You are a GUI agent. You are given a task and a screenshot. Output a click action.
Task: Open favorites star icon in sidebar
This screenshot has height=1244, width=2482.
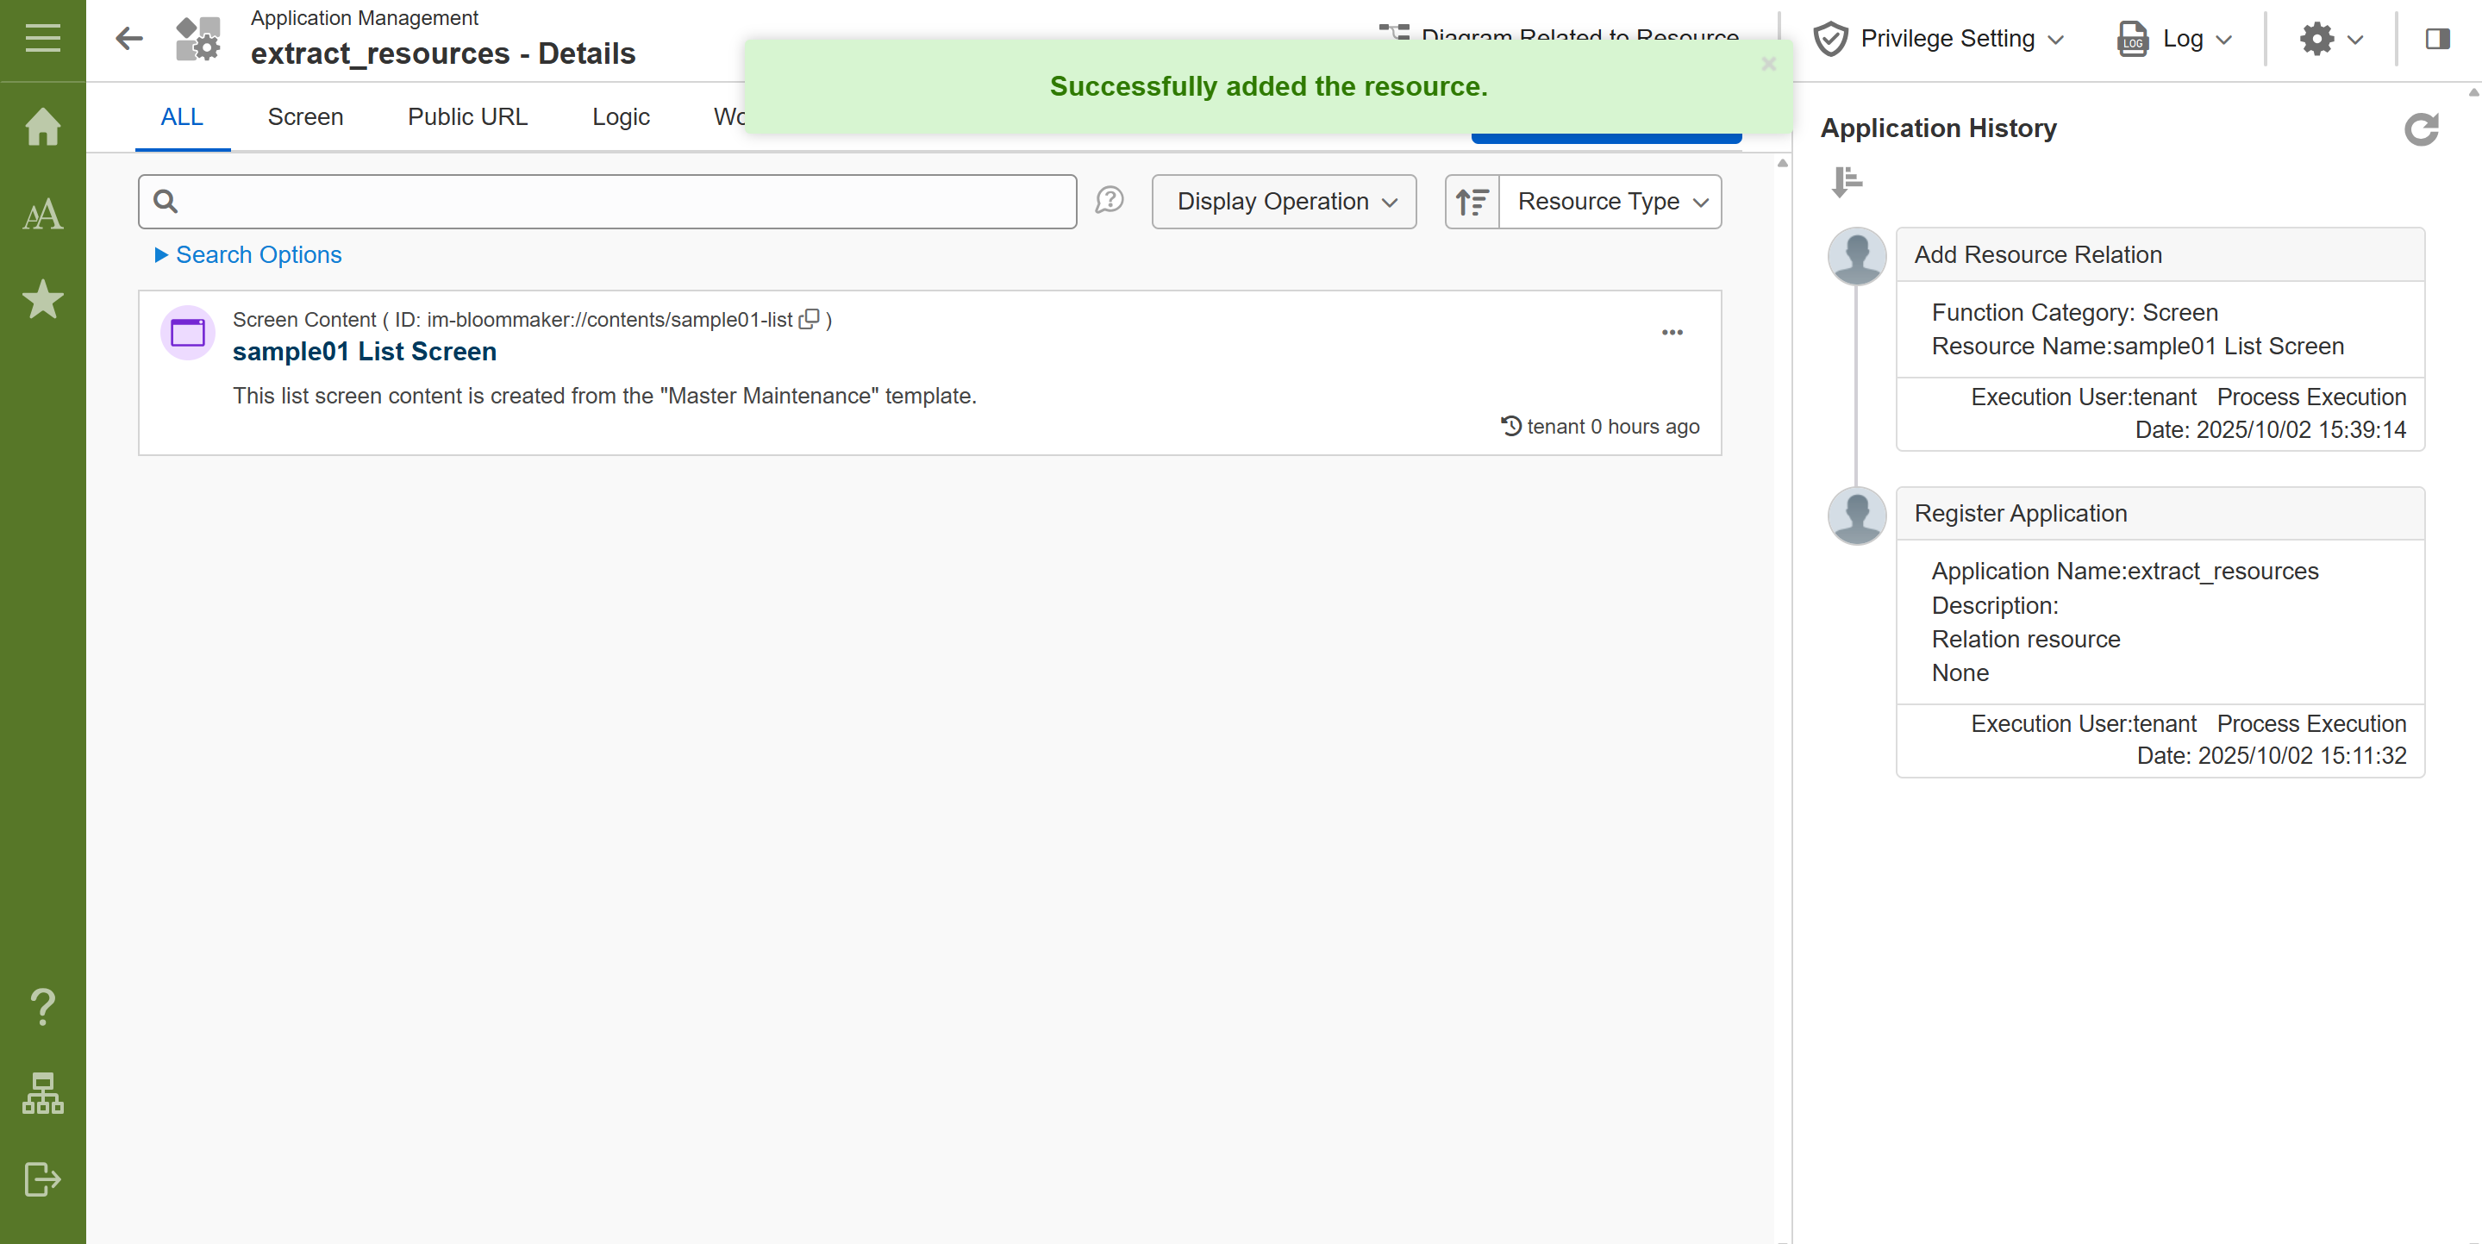[42, 300]
